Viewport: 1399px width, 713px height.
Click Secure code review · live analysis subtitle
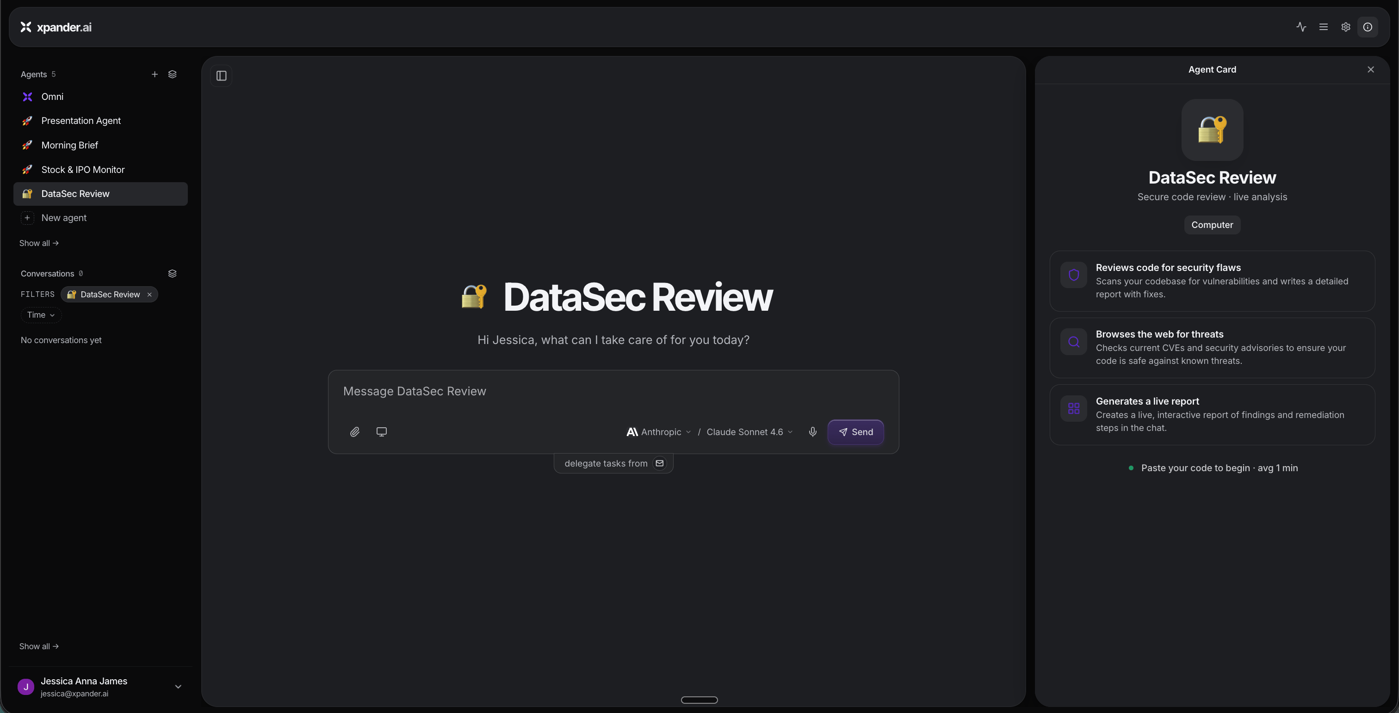1212,197
